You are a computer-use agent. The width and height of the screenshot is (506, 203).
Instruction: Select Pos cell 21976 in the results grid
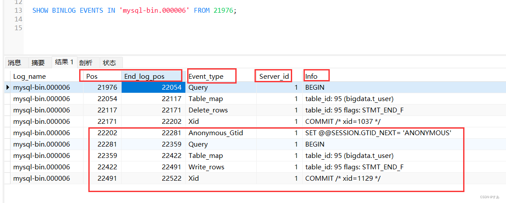(x=102, y=87)
